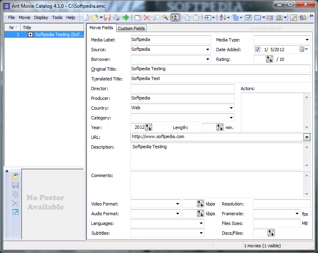The height and width of the screenshot is (253, 318).
Task: Expand the Audio Format dropdown
Action: [177, 214]
